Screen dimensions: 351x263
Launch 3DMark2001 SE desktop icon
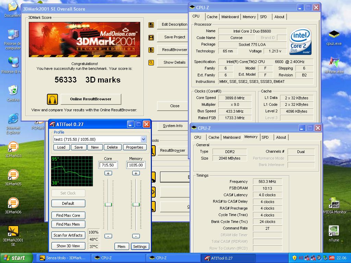coord(13,231)
